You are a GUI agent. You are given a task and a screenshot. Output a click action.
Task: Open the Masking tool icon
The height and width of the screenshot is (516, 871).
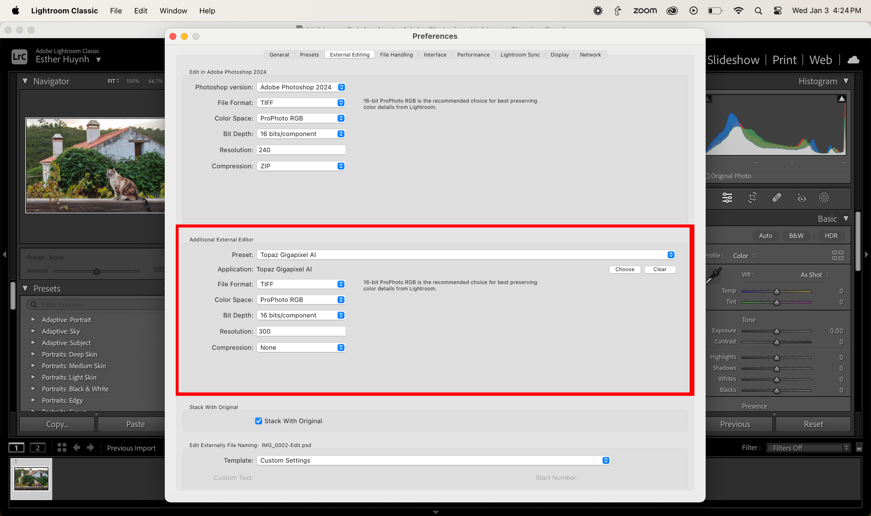(x=824, y=198)
